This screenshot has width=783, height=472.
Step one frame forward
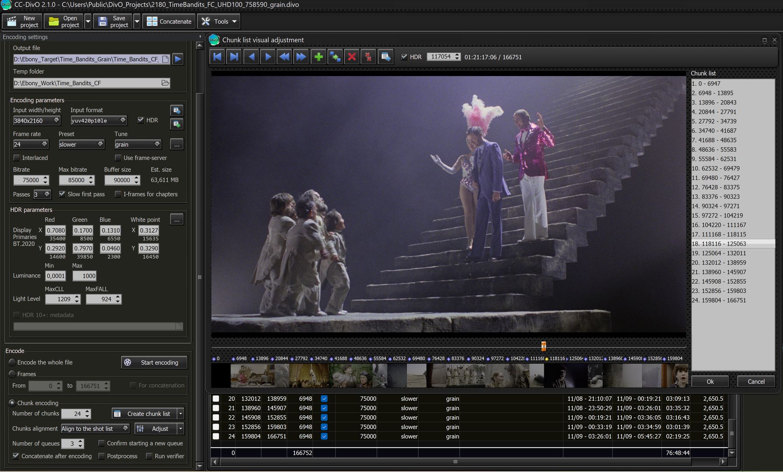tap(268, 57)
